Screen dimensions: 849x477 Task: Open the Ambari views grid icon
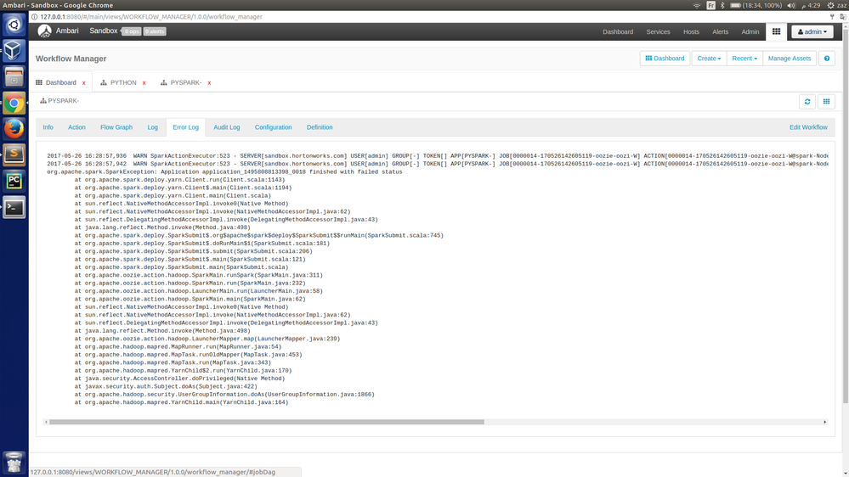[x=776, y=31]
